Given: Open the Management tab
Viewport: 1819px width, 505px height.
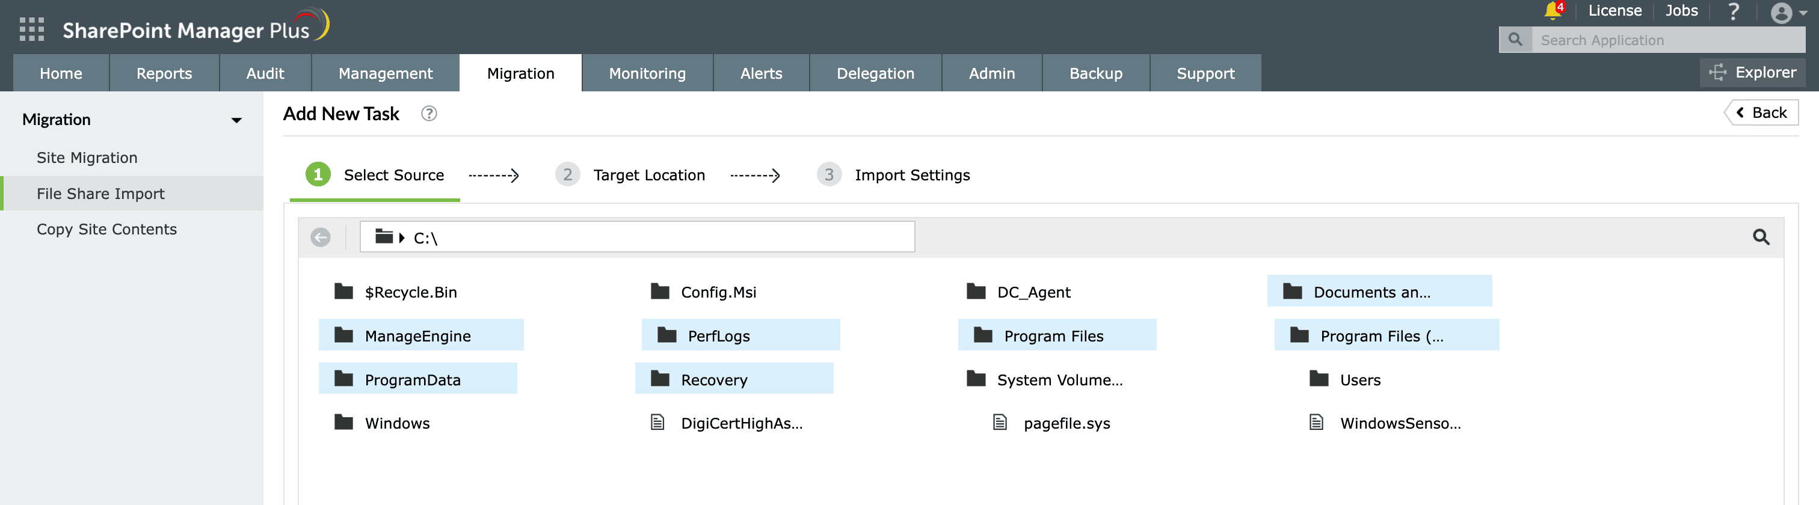Looking at the screenshot, I should click(x=385, y=73).
